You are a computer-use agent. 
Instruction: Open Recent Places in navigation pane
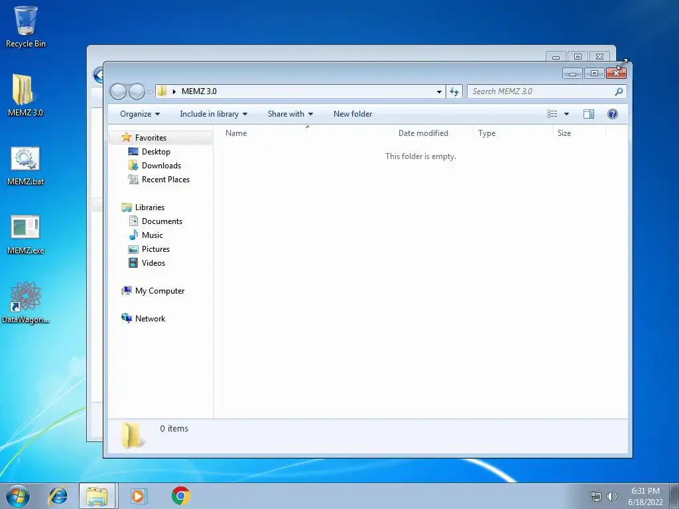click(x=159, y=179)
